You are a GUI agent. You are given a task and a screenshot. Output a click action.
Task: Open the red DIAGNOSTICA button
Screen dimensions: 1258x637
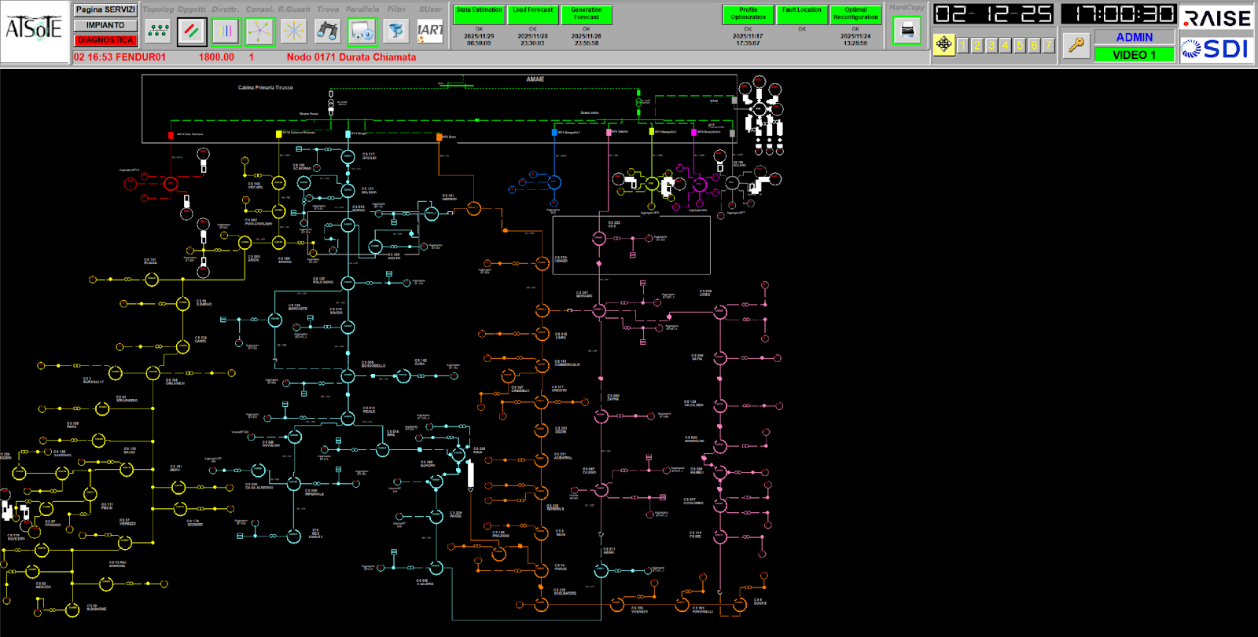pos(105,40)
